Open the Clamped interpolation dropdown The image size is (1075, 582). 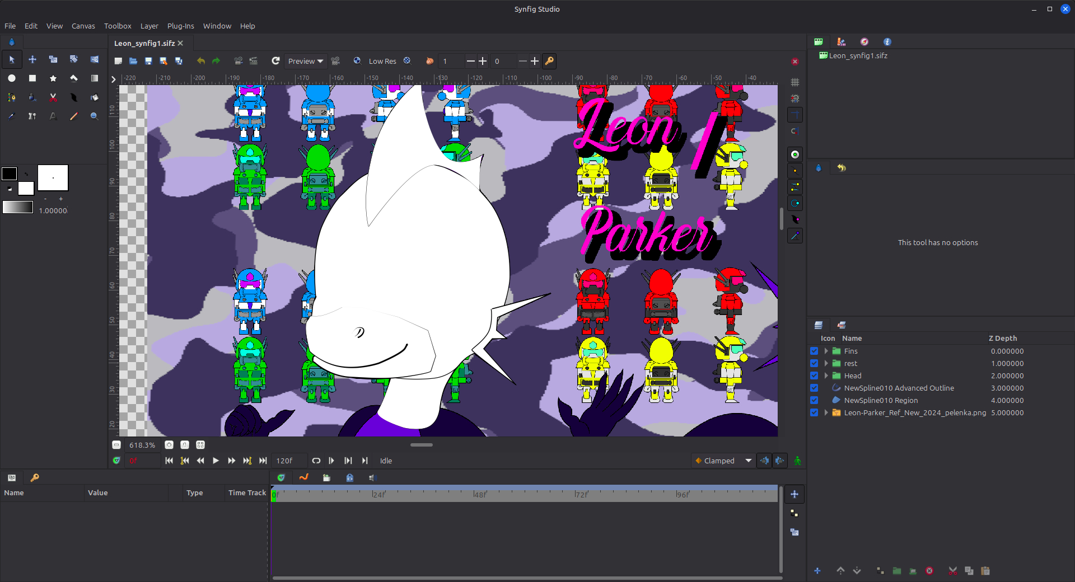pyautogui.click(x=723, y=461)
